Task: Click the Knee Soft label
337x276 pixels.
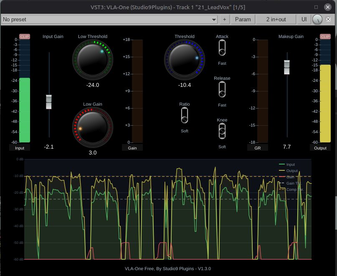Action: pyautogui.click(x=222, y=147)
